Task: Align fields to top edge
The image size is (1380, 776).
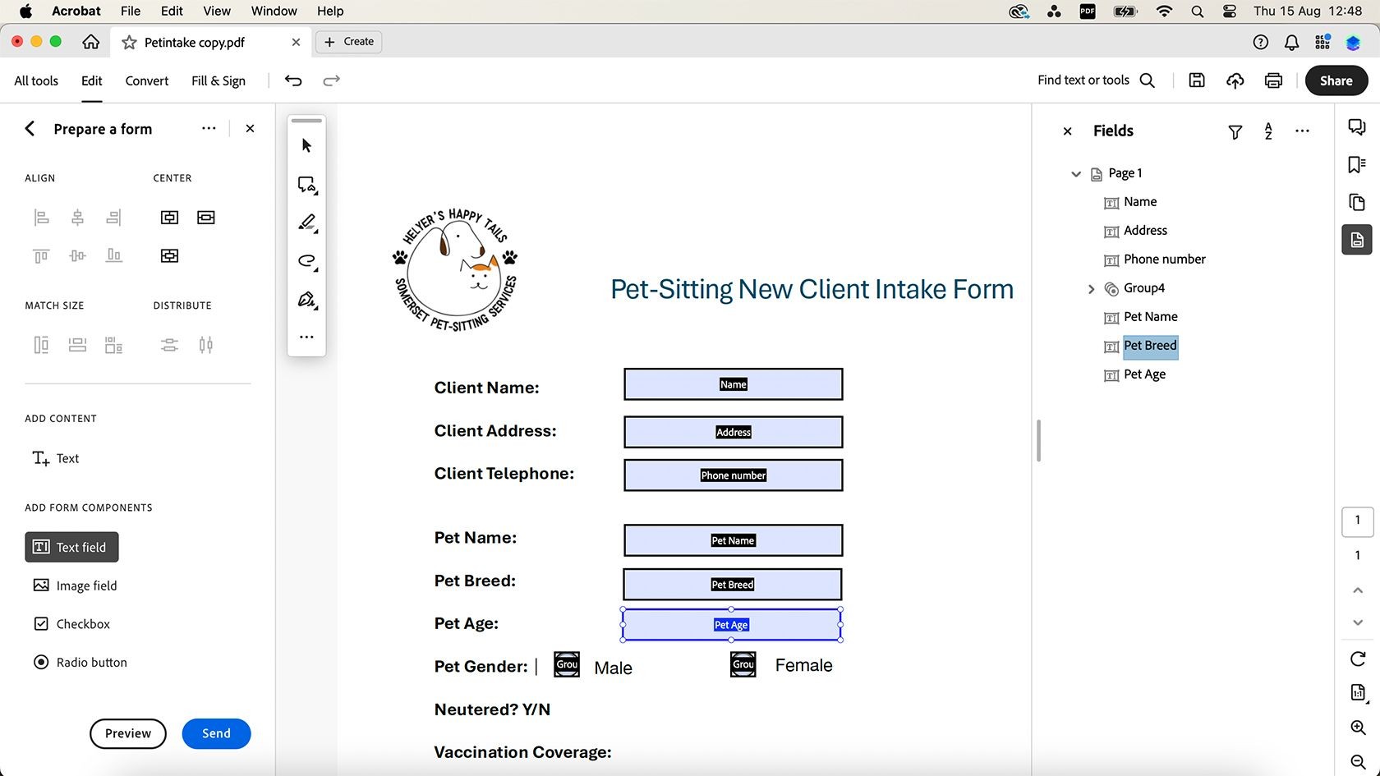Action: pos(41,256)
